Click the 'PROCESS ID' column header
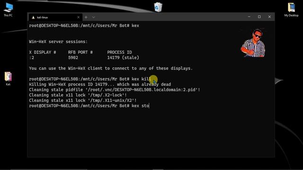This screenshot has width=303, height=170. click(119, 52)
